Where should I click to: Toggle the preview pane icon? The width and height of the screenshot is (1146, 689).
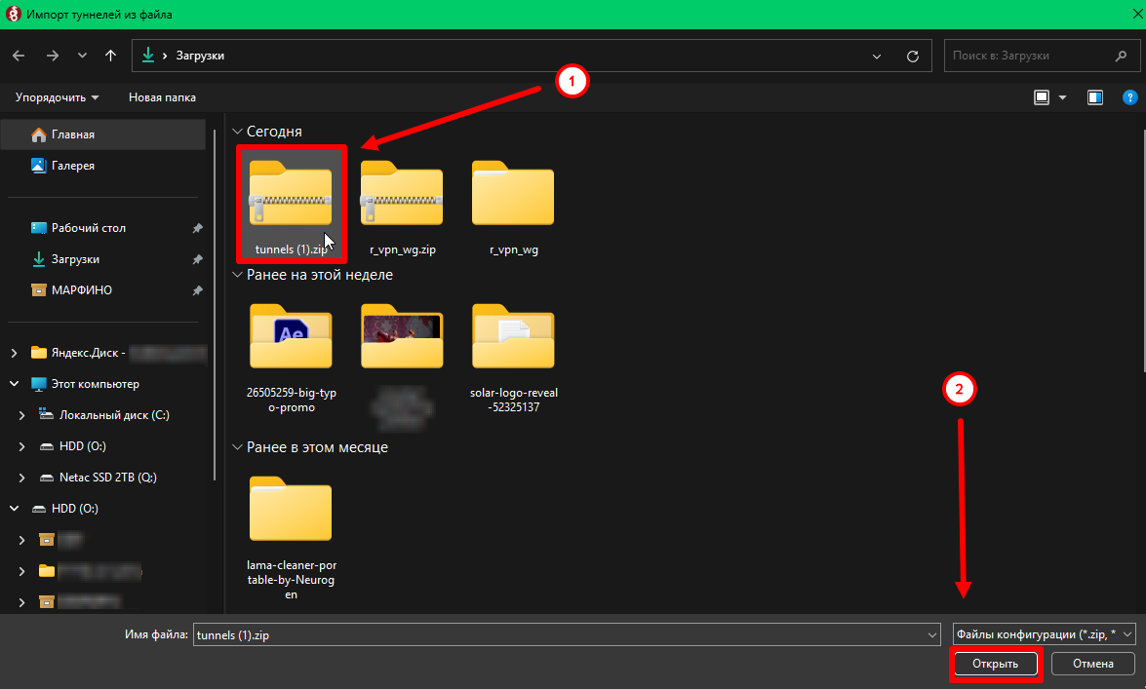coord(1095,97)
